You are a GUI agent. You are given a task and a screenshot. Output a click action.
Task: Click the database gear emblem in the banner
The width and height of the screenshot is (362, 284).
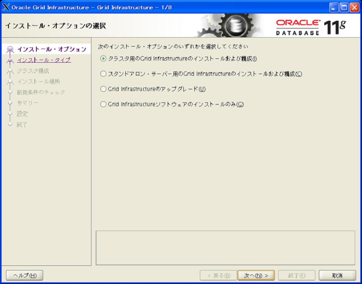[x=235, y=25]
